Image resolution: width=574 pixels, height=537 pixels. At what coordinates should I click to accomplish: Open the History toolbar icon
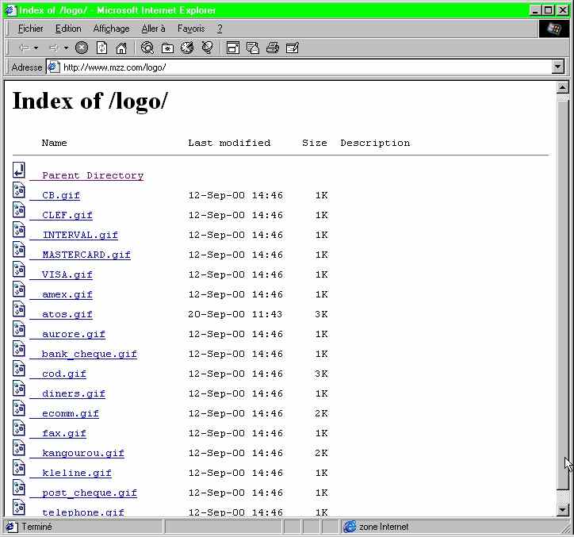point(187,48)
